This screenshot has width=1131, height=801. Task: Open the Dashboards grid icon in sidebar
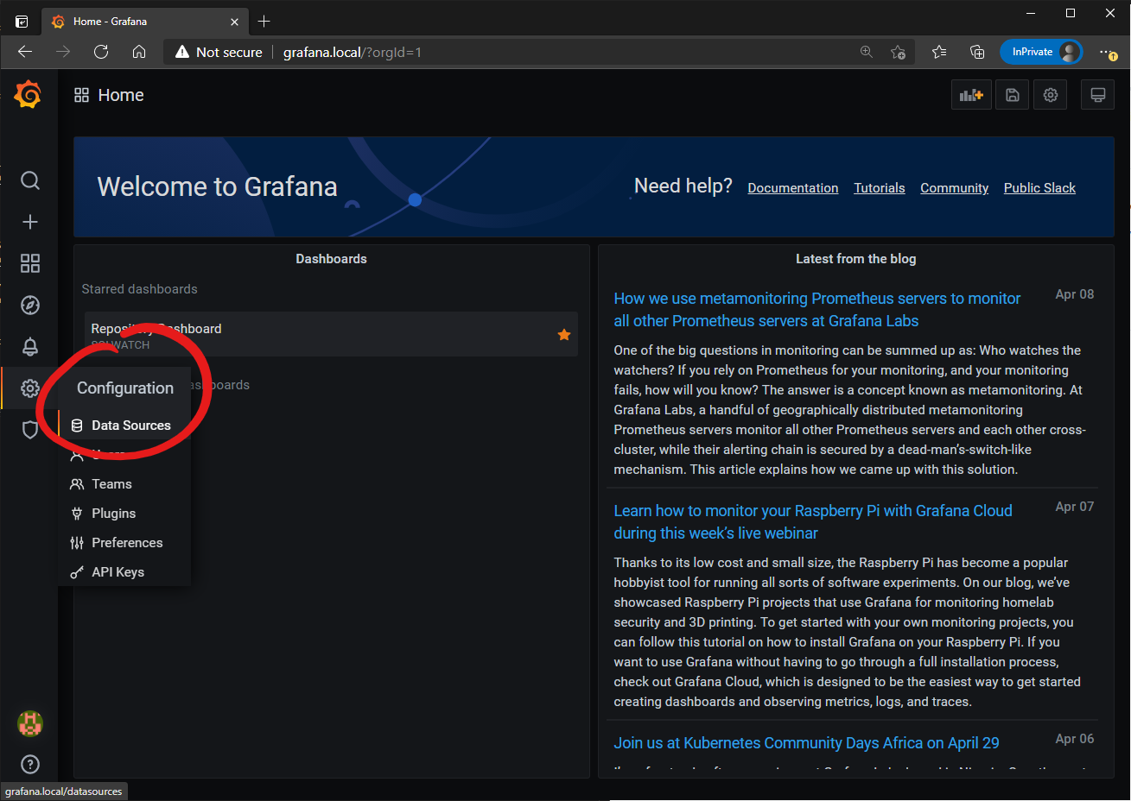30,263
